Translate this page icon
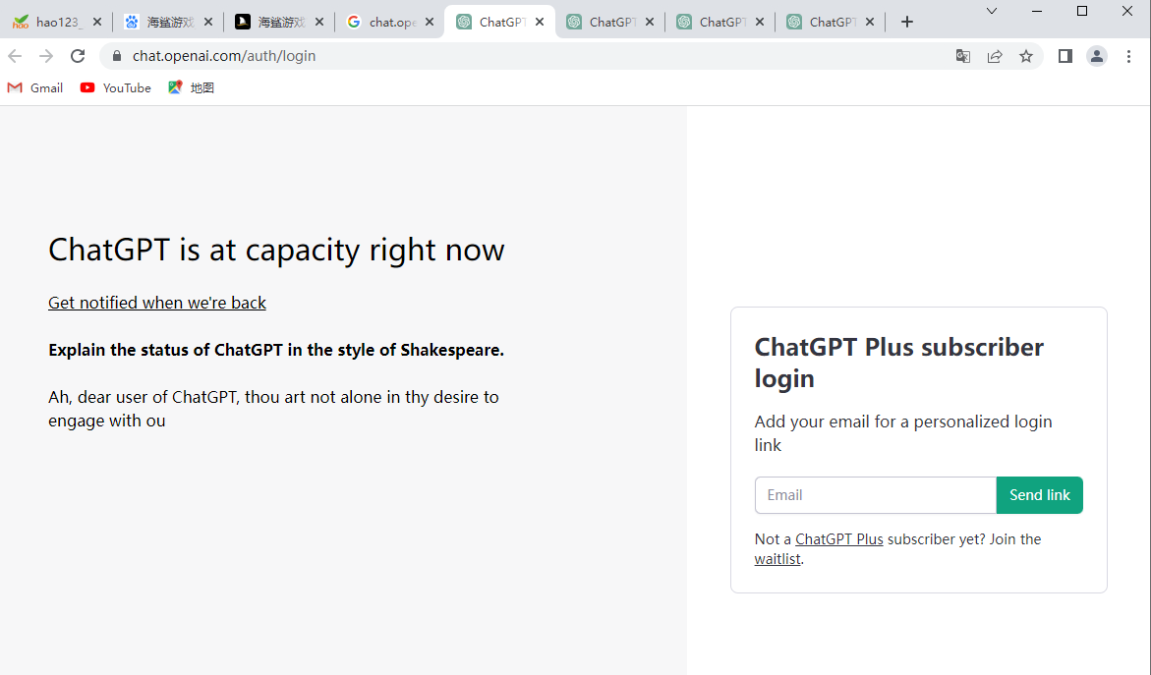1151x675 pixels. (963, 56)
